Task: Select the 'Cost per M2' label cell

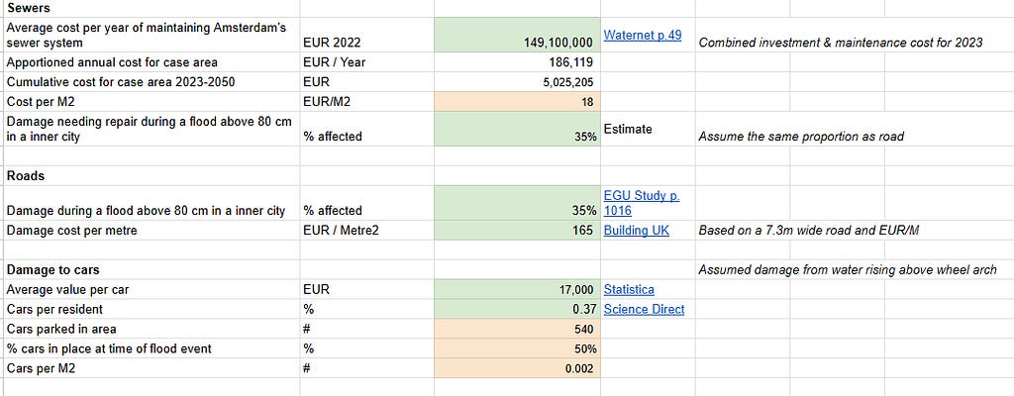Action: (x=152, y=102)
